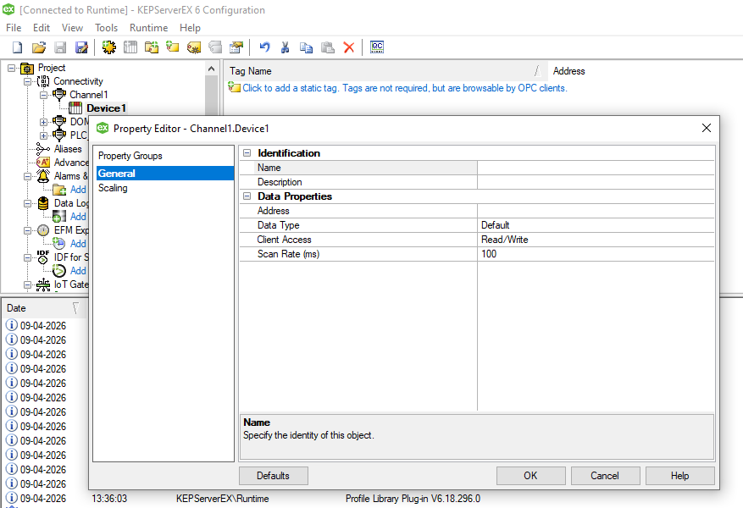The width and height of the screenshot is (743, 508).
Task: Collapse the Data Properties section
Action: [247, 196]
